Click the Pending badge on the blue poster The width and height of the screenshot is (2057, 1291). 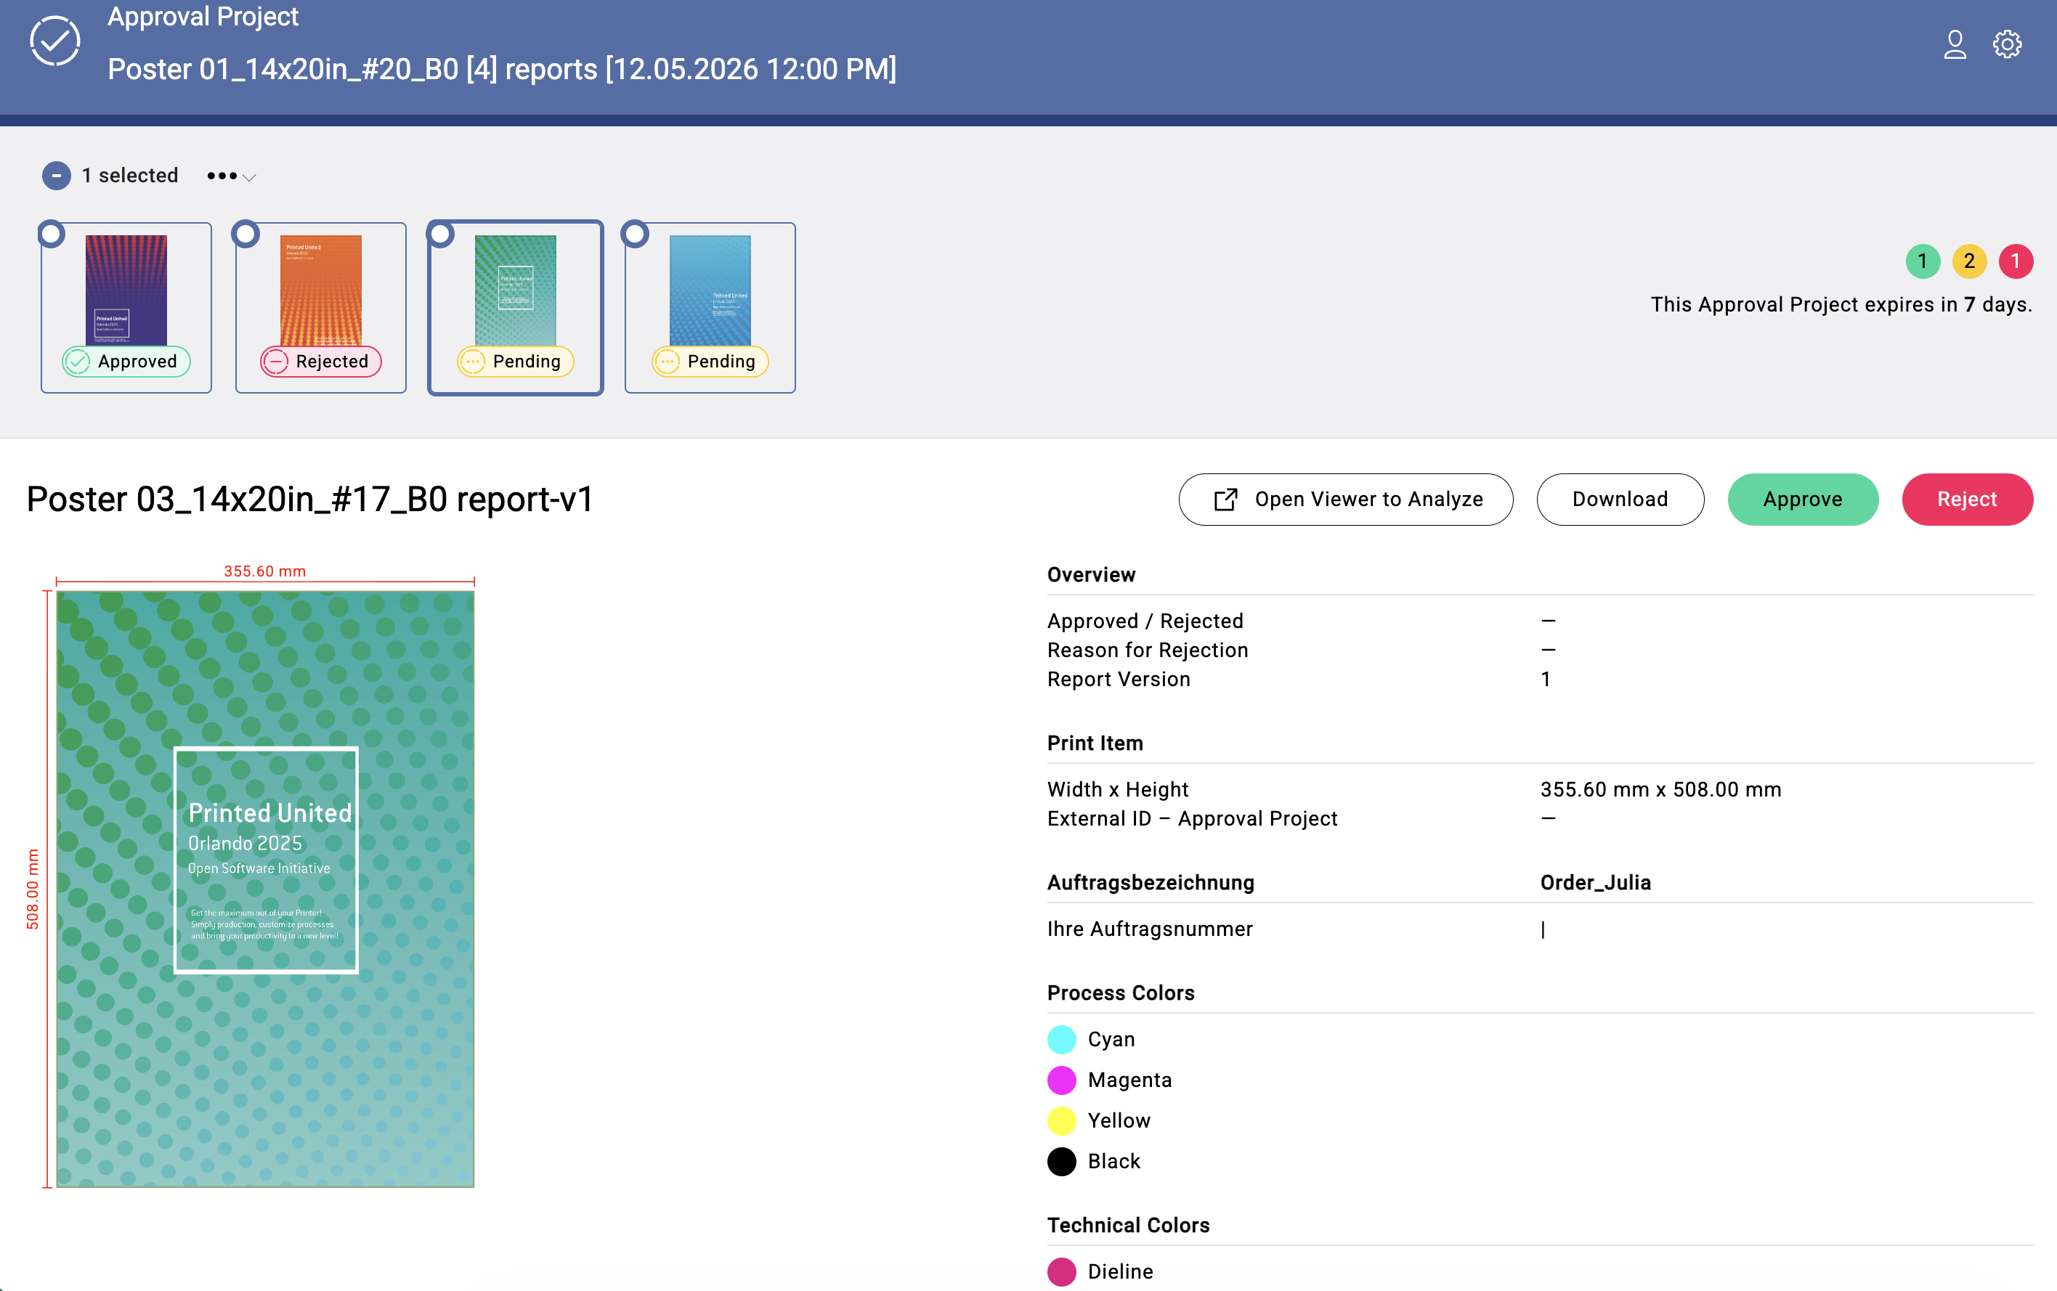tap(710, 362)
